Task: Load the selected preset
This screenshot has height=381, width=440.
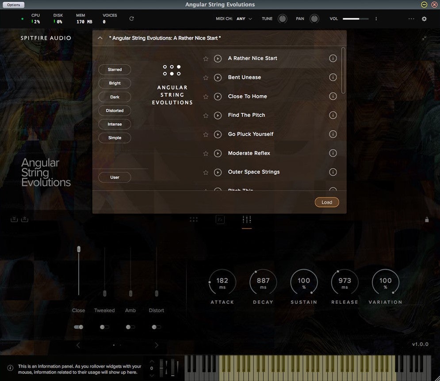Action: pos(327,202)
